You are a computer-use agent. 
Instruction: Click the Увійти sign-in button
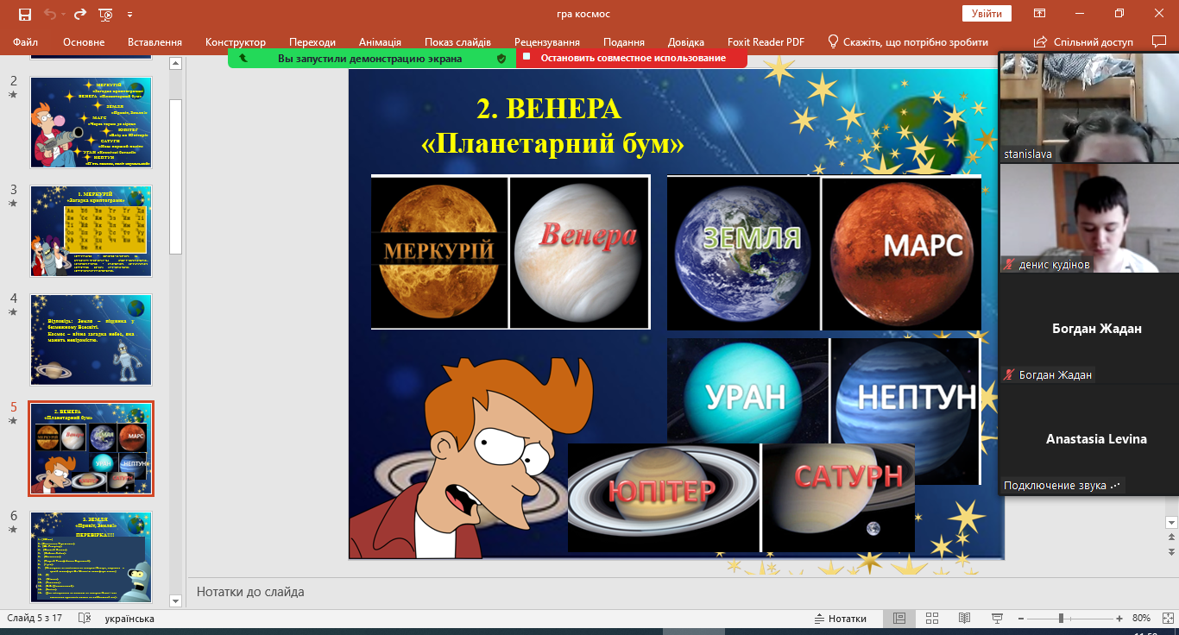[x=987, y=14]
